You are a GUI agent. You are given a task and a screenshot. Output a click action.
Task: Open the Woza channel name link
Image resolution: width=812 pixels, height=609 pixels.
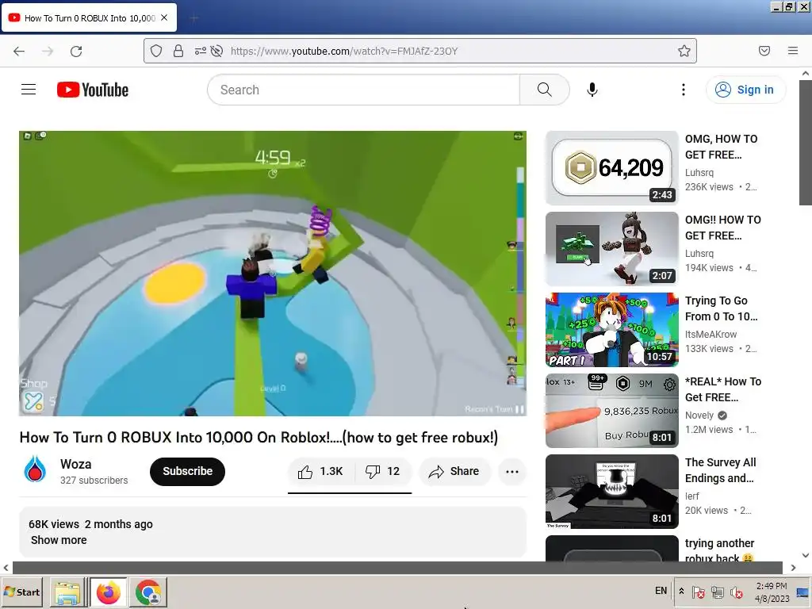point(75,464)
